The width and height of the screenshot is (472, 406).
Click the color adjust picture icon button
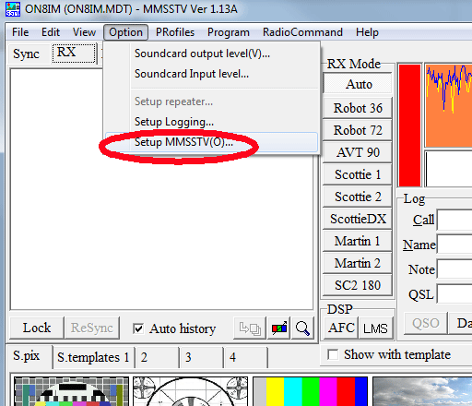click(279, 328)
